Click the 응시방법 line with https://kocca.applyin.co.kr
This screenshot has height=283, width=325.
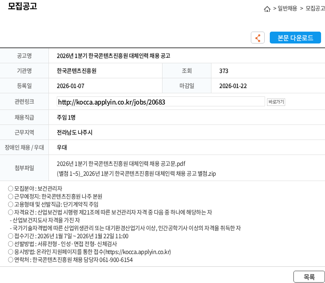[90, 252]
